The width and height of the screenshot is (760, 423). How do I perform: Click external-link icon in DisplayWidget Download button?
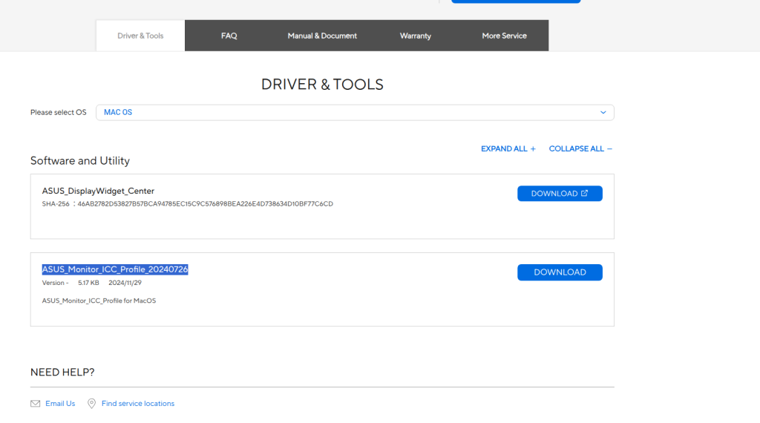click(x=584, y=194)
